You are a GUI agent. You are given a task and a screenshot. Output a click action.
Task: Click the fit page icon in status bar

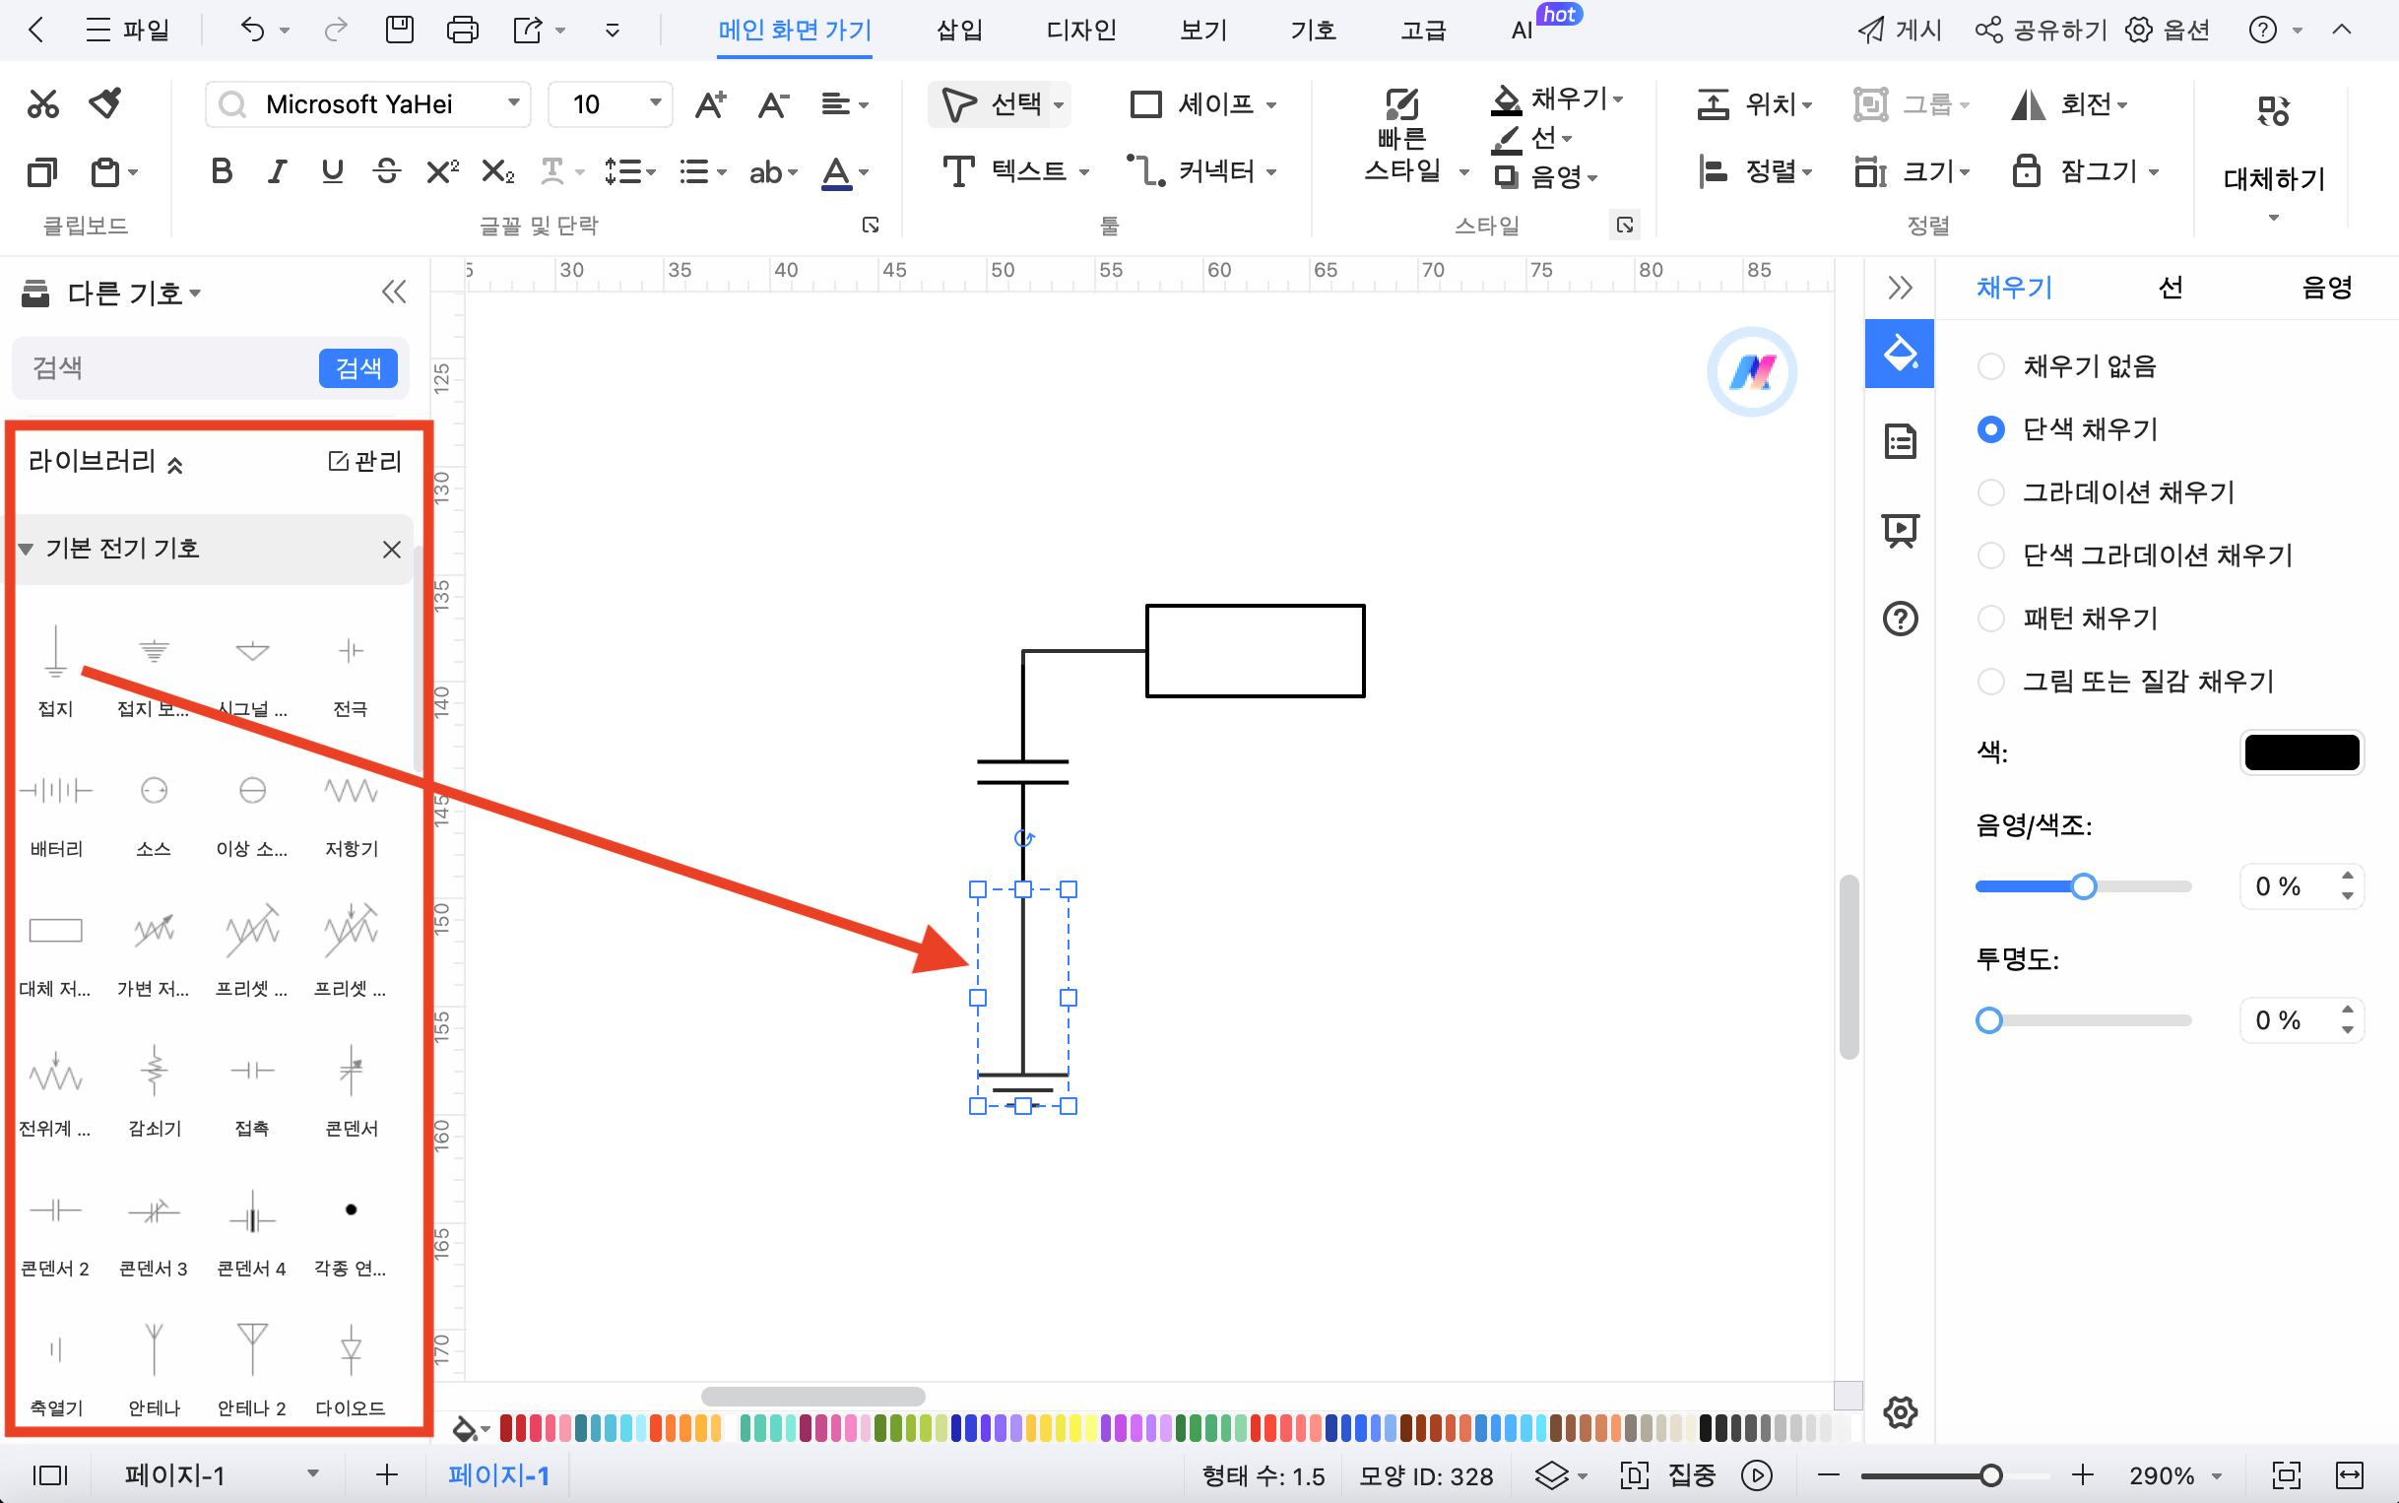click(2286, 1475)
